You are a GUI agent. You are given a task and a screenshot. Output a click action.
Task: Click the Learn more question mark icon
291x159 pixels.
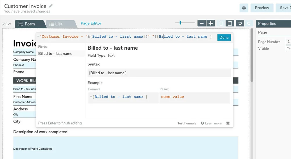[x=202, y=123]
